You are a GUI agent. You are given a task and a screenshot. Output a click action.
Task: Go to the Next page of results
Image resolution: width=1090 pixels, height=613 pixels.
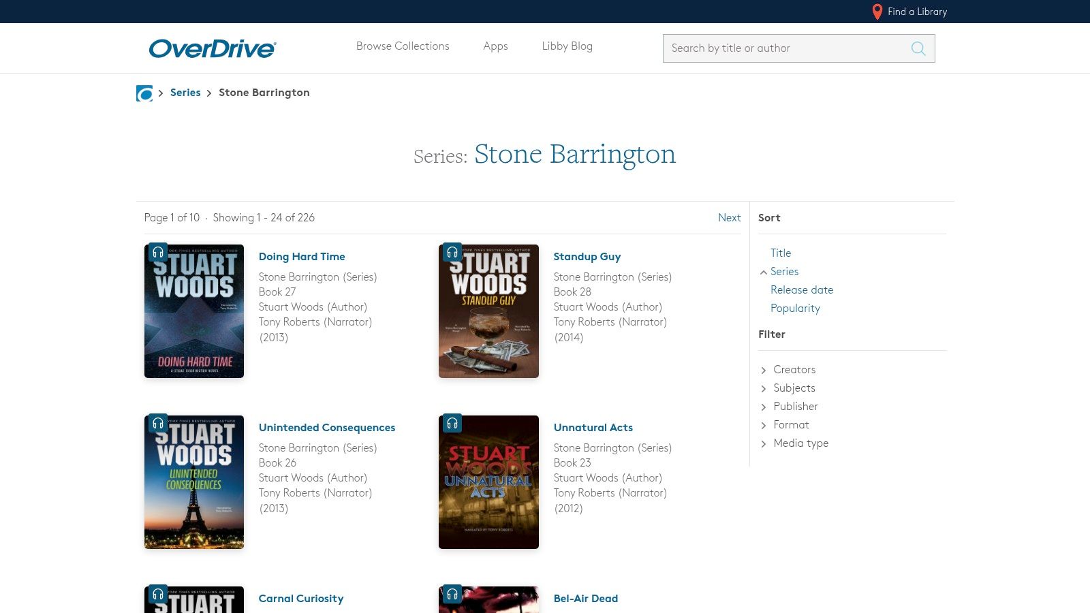coord(729,217)
